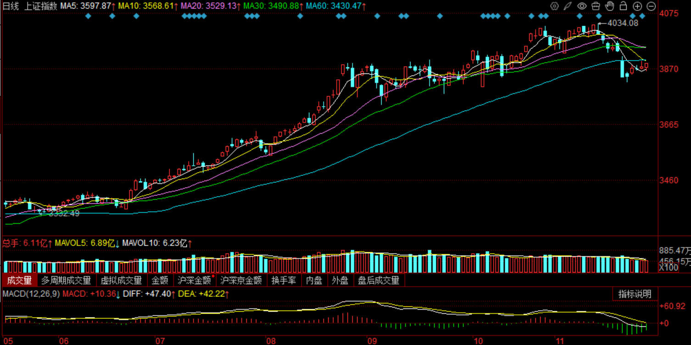This screenshot has height=345, width=691.
Task: Click the 总手: 6.11亿 volume readout
Action: pyautogui.click(x=28, y=243)
